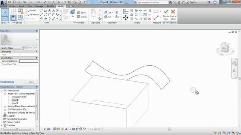Click the Move tool icon
Image resolution: width=241 pixels, height=135 pixels.
(x=125, y=18)
